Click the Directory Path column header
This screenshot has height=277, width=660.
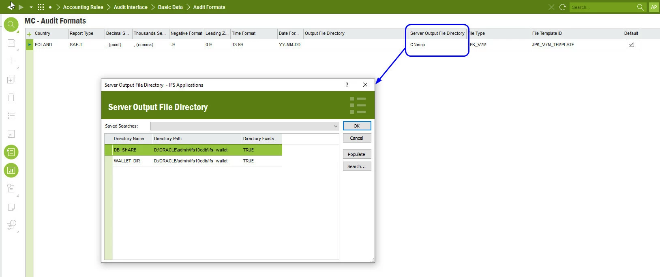(197, 138)
